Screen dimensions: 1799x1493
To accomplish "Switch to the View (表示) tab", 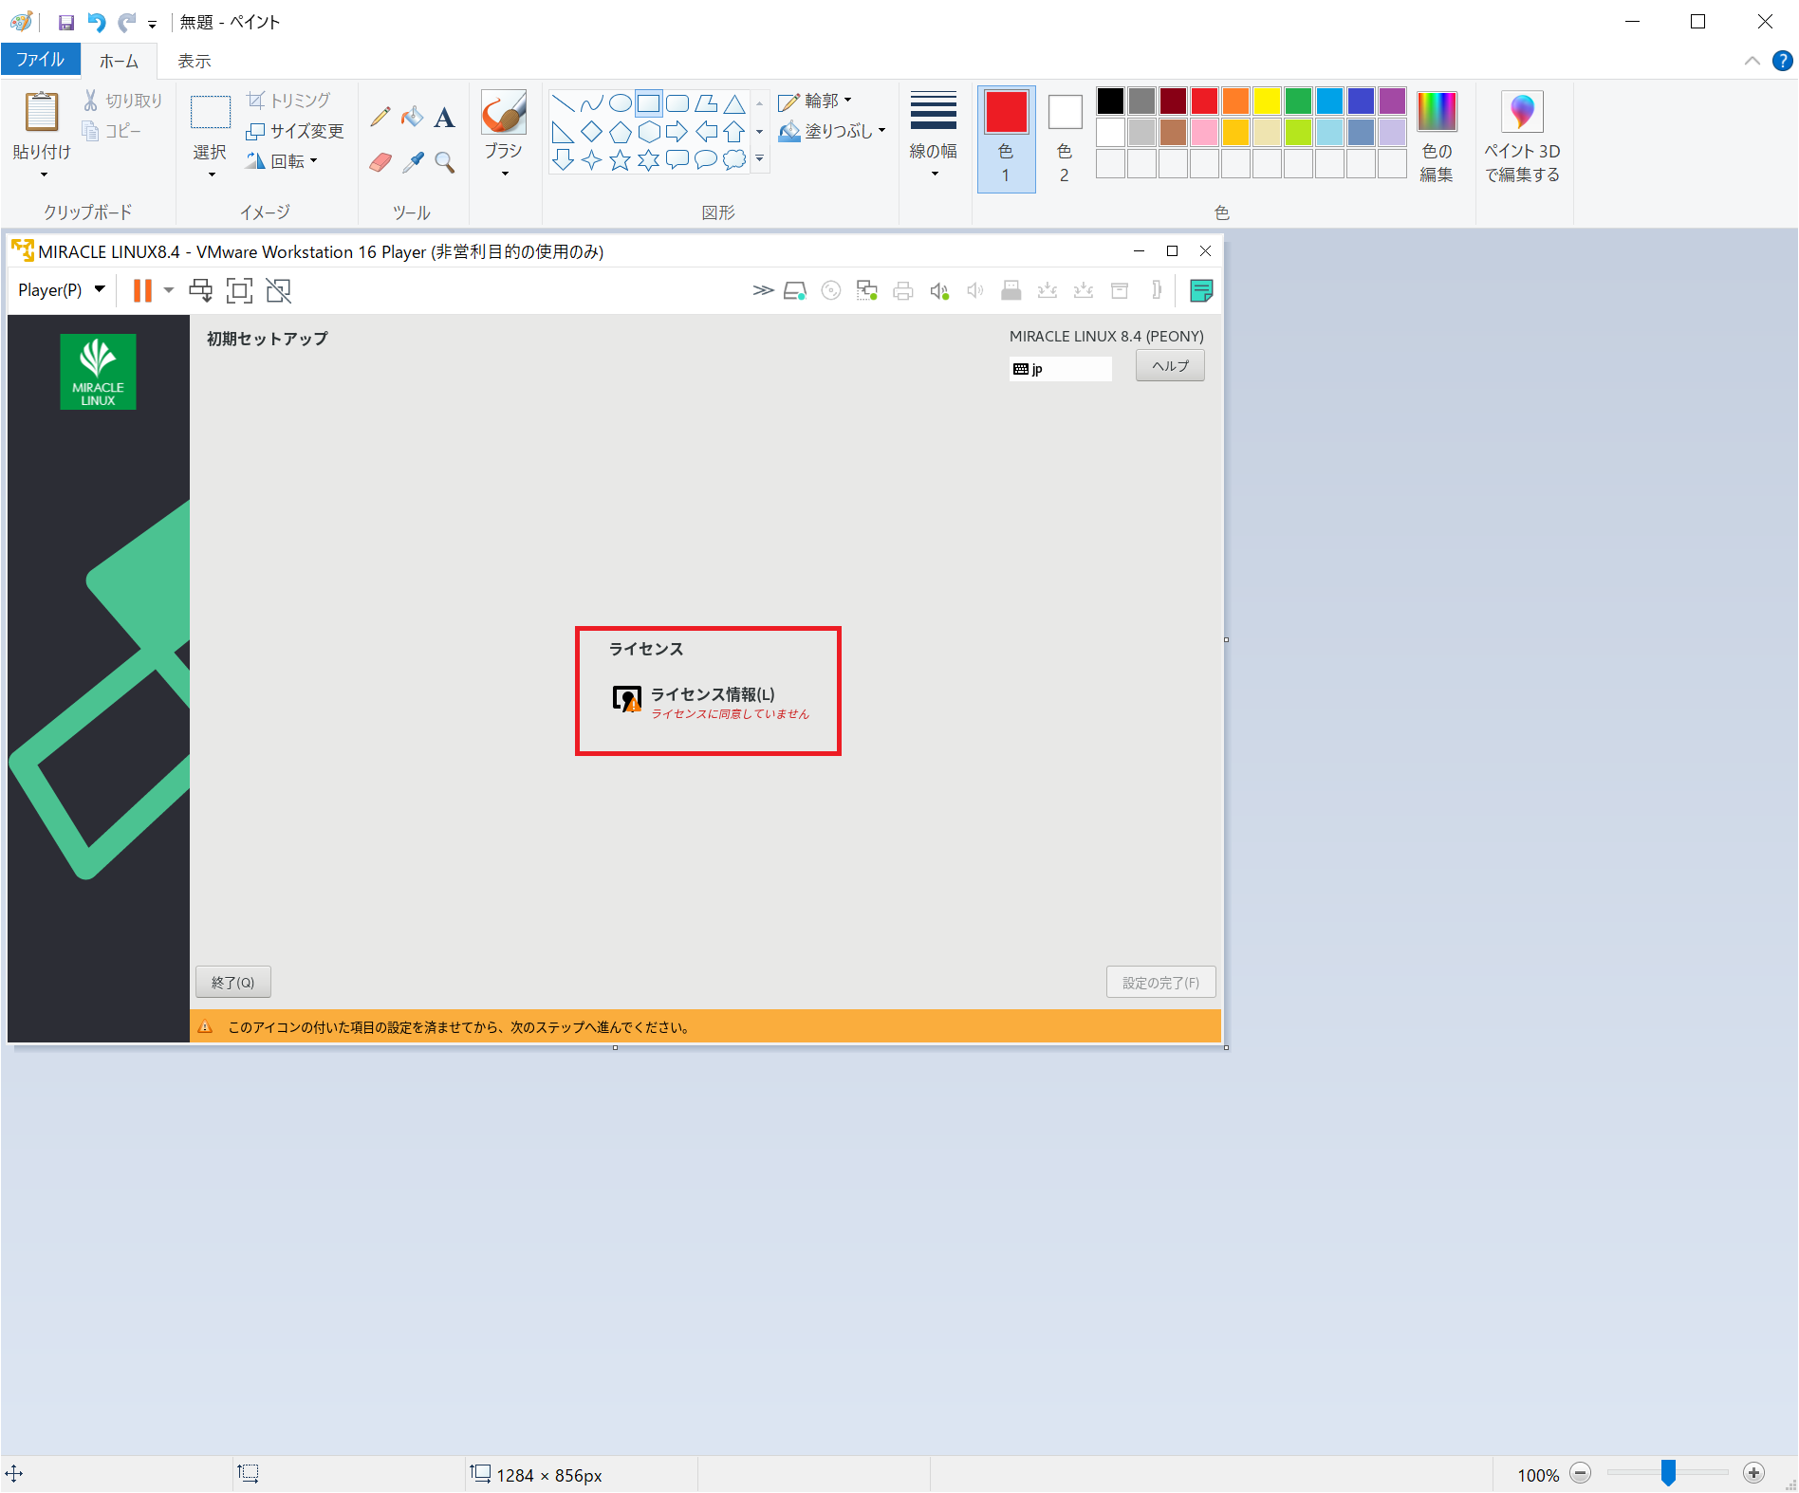I will coord(195,61).
